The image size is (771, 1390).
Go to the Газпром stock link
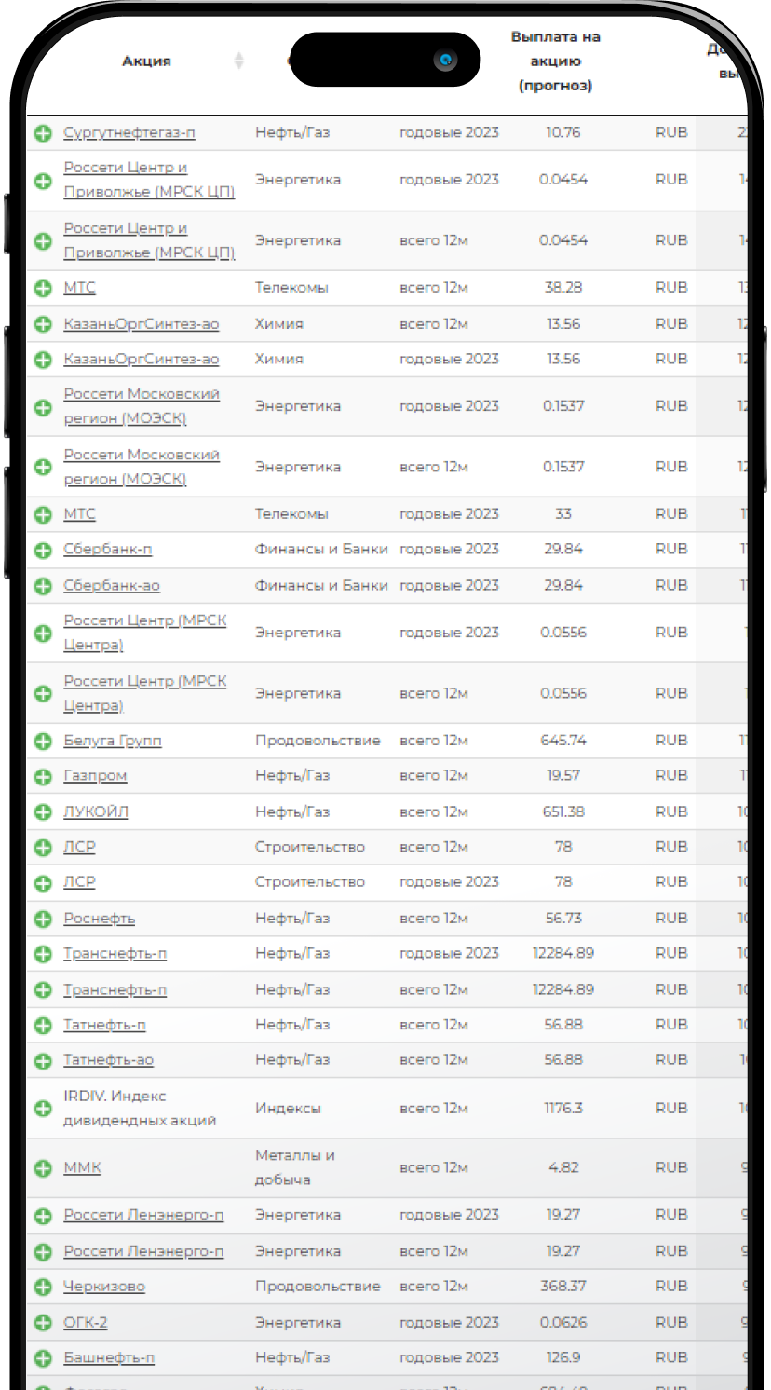95,776
